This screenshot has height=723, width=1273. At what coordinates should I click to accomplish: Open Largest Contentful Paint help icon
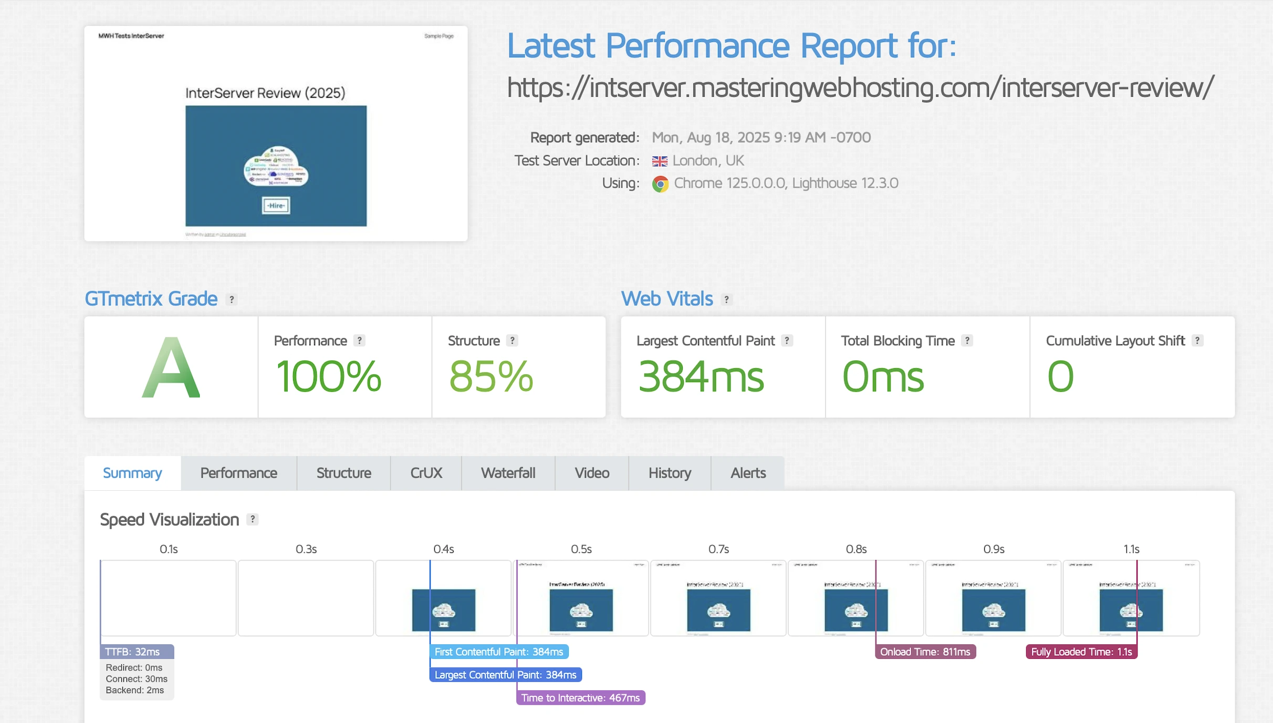click(x=787, y=340)
